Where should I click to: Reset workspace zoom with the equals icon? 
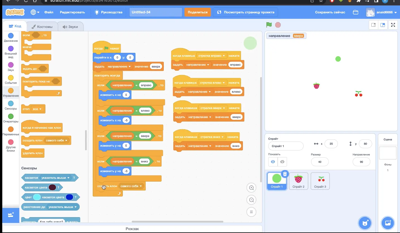tap(251, 212)
